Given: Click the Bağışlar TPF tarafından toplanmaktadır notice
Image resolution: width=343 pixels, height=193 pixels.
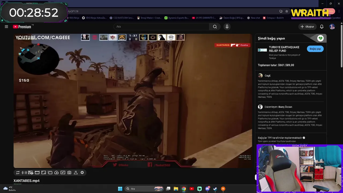Looking at the screenshot, I should [x=281, y=138].
